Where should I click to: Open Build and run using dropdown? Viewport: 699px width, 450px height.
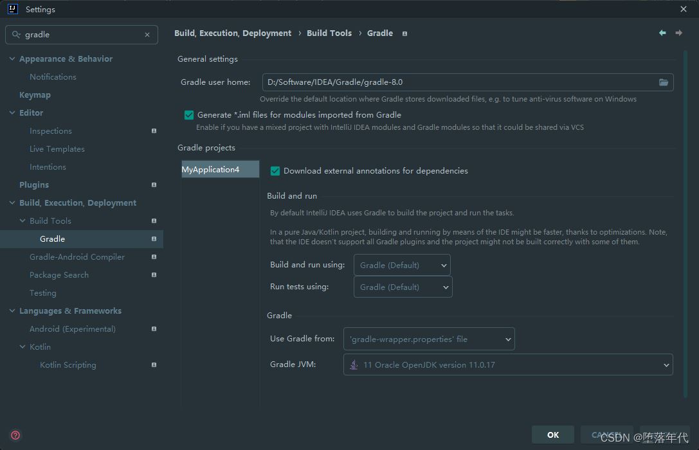pos(402,265)
